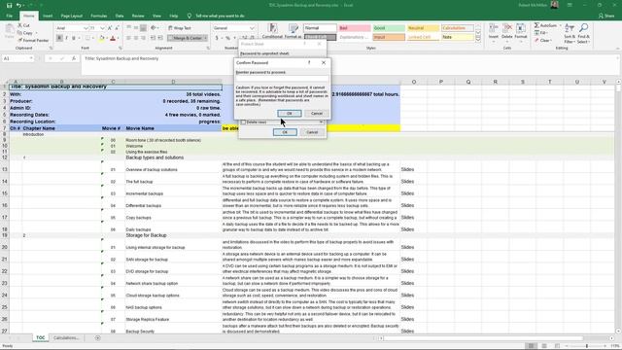Click the Insert cells icon
Screen dimensions: 622x350
pyautogui.click(x=494, y=29)
